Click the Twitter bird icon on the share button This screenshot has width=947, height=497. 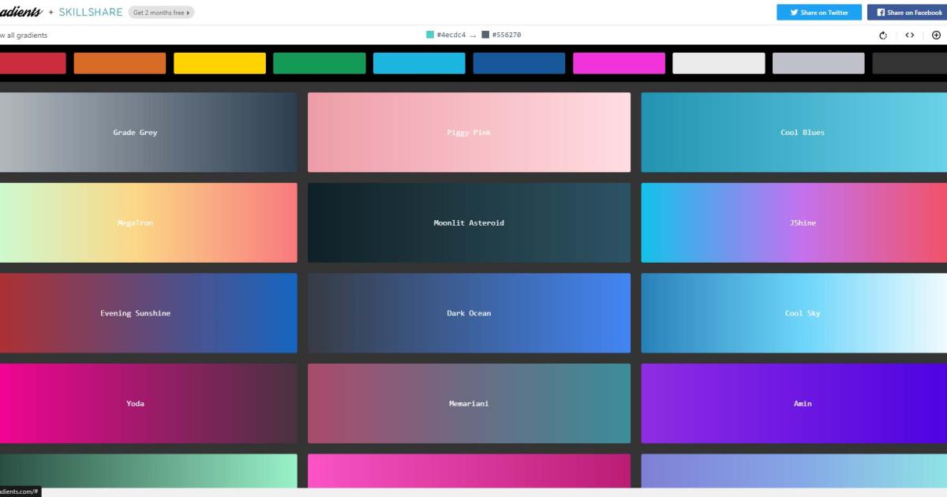click(793, 12)
